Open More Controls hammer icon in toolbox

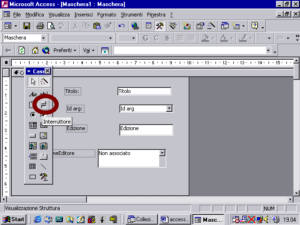pos(44,177)
